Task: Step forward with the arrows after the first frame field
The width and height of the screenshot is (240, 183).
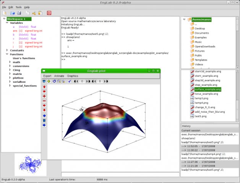Action: tap(88, 82)
